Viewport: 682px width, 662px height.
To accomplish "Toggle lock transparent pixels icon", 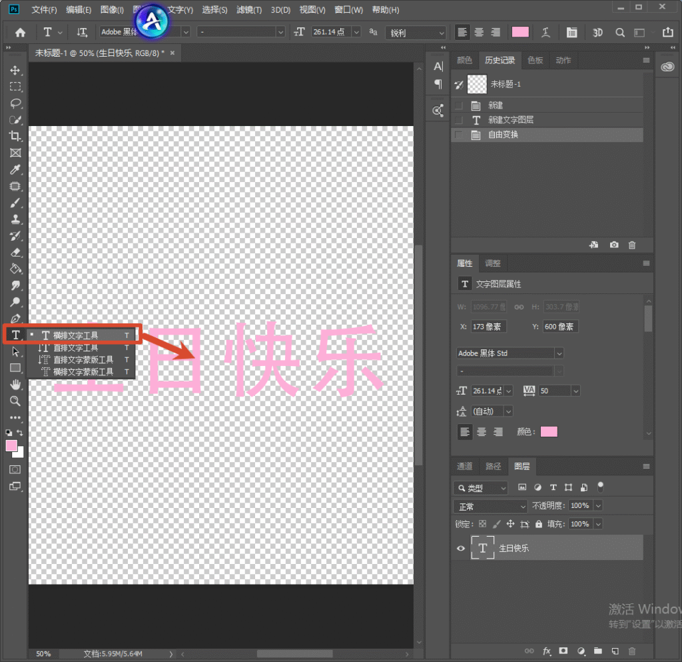I will (x=482, y=524).
